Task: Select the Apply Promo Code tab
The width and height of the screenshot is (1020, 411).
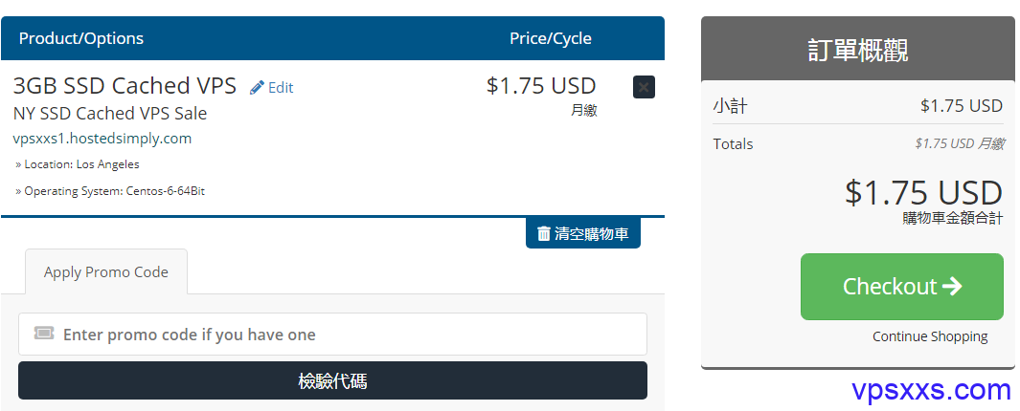Action: (106, 272)
